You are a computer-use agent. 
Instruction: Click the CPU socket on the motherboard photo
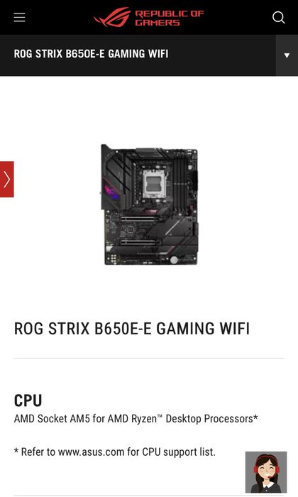(x=154, y=183)
